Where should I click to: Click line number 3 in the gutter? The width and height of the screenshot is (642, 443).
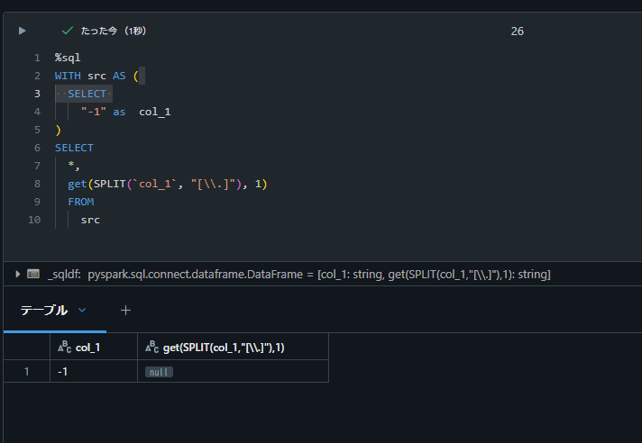[x=37, y=94]
